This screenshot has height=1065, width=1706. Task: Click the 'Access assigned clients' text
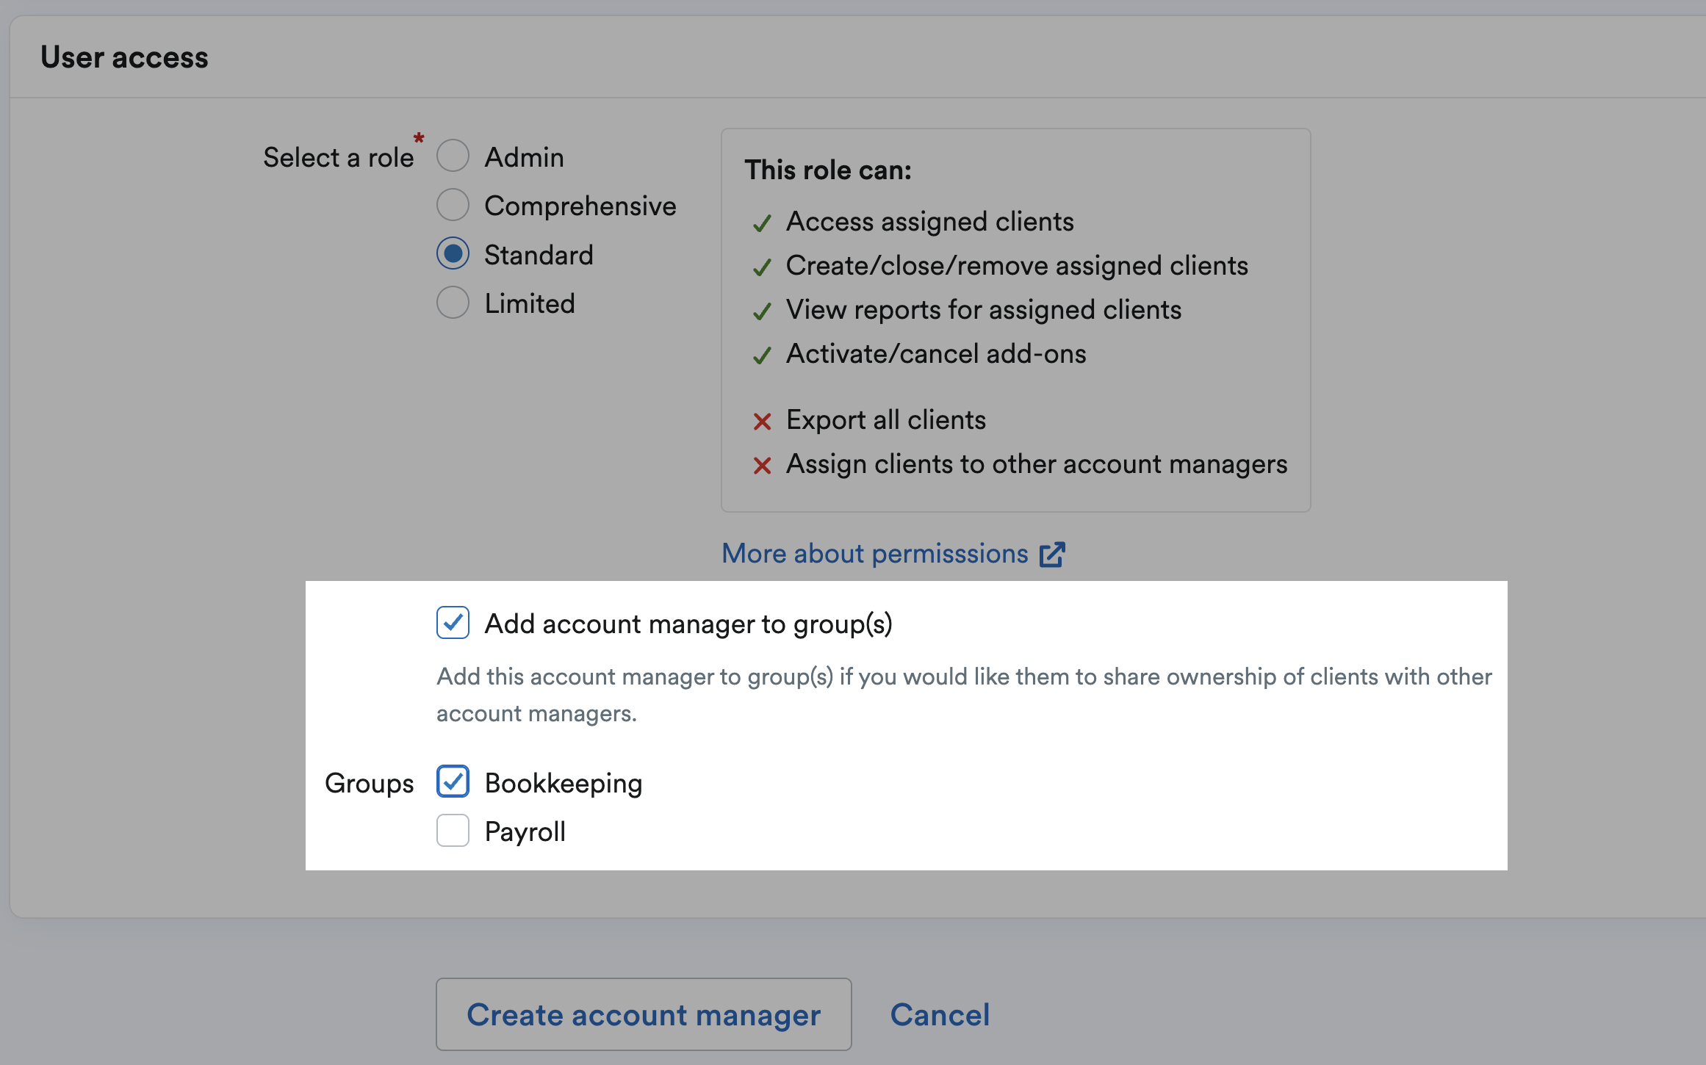[x=929, y=222]
